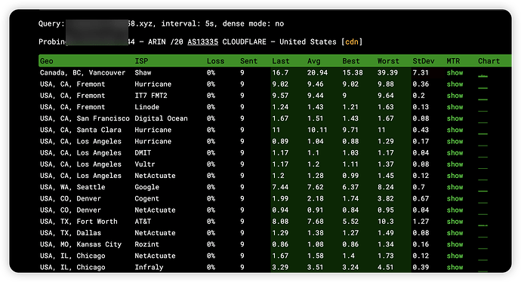Click the 3.82 worst value for Denver
Screen dimensions: 521x282
tap(385, 198)
